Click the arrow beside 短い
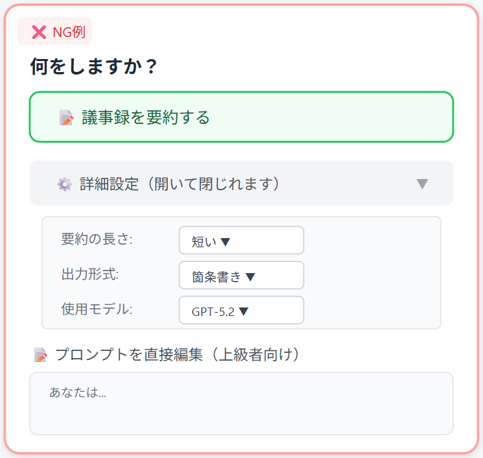Image resolution: width=483 pixels, height=458 pixels. (226, 242)
